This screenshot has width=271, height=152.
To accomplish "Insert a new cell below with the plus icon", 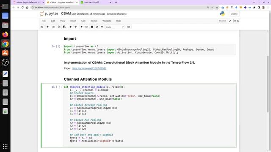I will click(x=47, y=27).
